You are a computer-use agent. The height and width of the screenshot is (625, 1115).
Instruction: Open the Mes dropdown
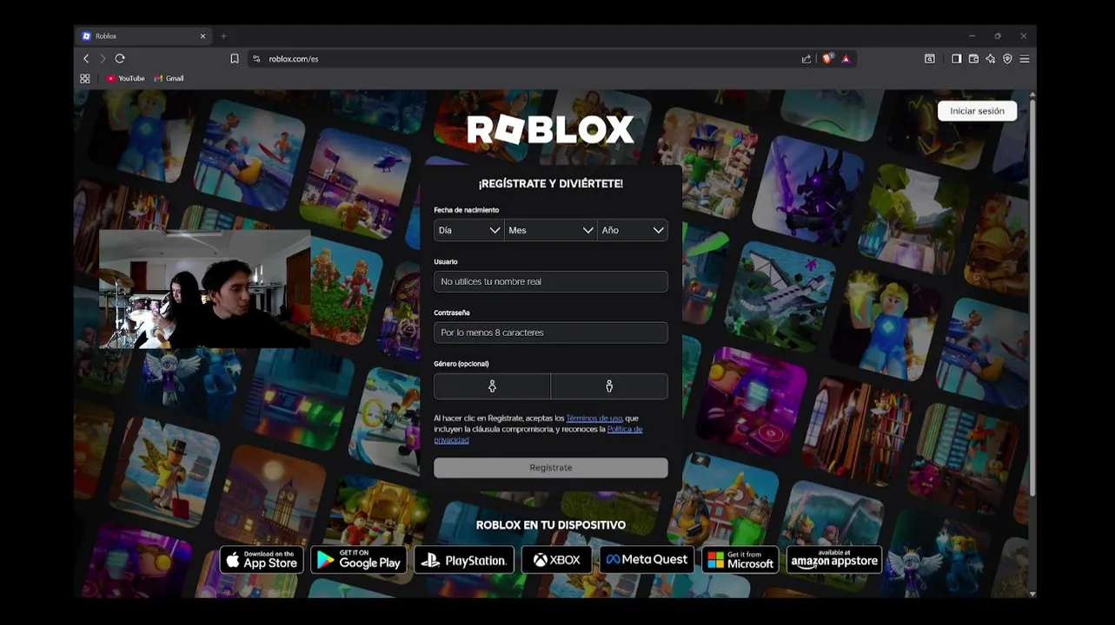coord(551,230)
